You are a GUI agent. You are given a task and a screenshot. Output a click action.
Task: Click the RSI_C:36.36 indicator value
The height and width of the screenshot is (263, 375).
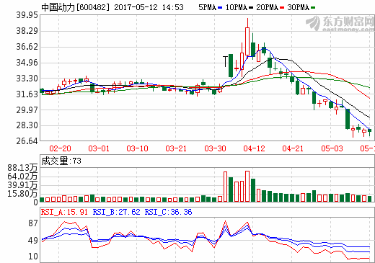(x=168, y=212)
